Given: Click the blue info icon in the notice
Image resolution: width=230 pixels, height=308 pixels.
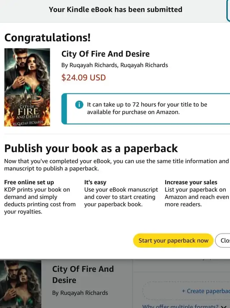Looking at the screenshot, I should 79,105.
